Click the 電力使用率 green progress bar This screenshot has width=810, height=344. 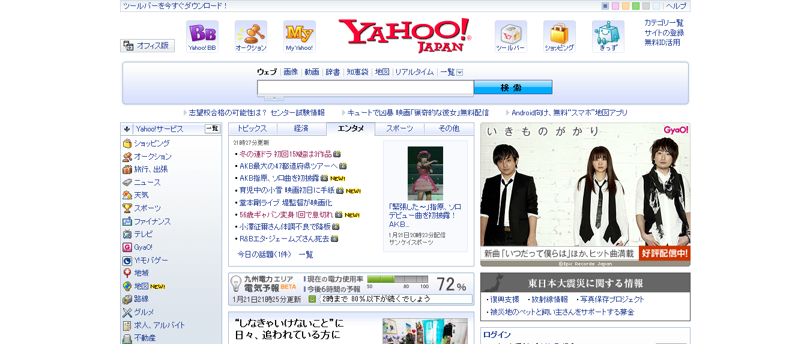397,279
